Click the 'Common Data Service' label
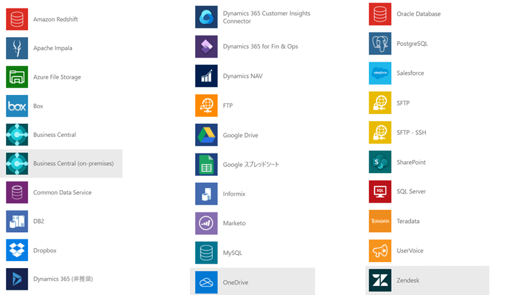Screen dimensions: 524x295 62,192
